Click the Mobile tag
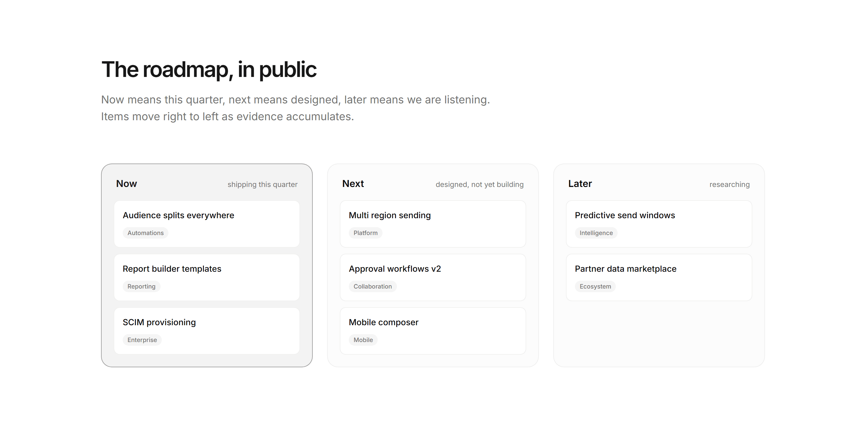This screenshot has width=866, height=425. point(363,340)
